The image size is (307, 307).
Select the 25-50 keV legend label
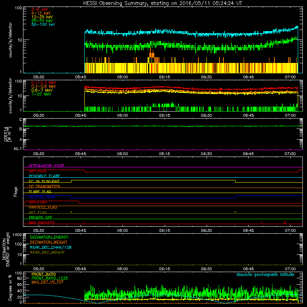click(42, 21)
